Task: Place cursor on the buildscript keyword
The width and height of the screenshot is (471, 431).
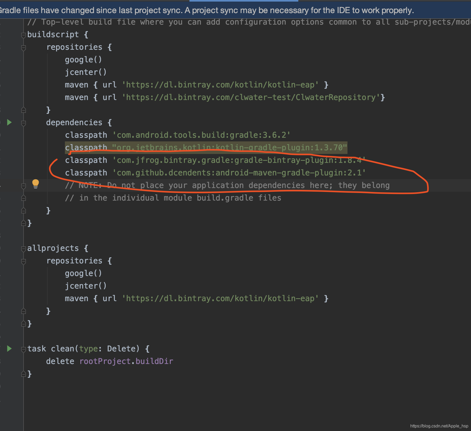Action: [x=53, y=35]
